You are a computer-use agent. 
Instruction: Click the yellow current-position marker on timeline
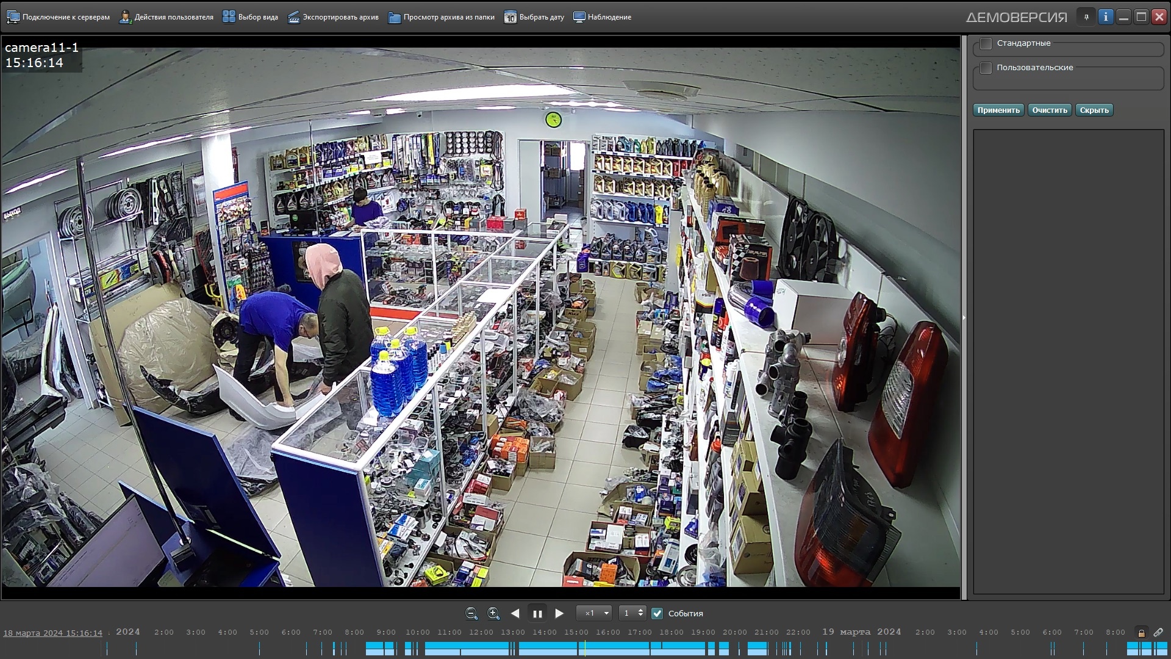[x=585, y=648]
